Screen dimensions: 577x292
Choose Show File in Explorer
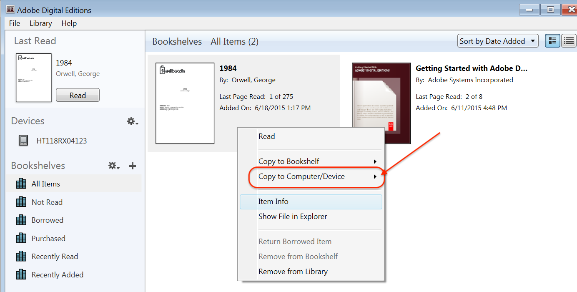(x=311, y=216)
